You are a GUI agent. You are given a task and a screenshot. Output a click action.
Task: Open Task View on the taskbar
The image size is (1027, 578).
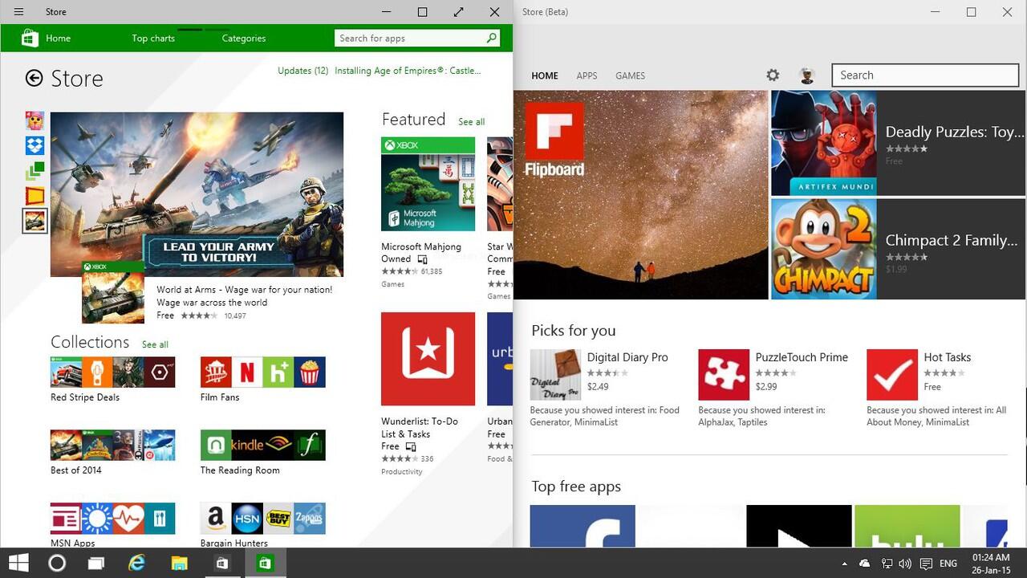pyautogui.click(x=95, y=564)
